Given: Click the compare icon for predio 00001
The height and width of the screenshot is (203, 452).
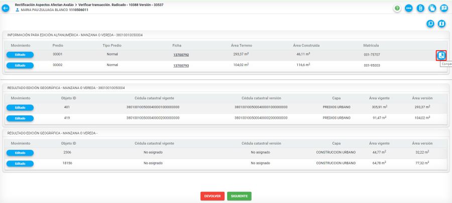Looking at the screenshot, I should click(441, 55).
